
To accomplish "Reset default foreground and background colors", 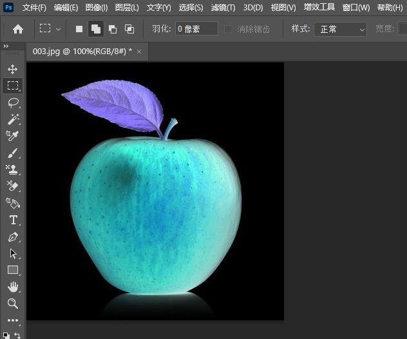I will 6,335.
